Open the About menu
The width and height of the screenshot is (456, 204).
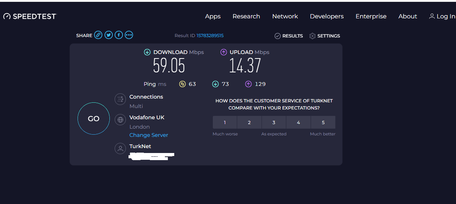[x=408, y=16]
